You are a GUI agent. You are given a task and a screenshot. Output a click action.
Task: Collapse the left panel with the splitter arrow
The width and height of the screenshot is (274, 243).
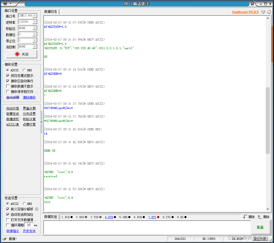[42, 122]
